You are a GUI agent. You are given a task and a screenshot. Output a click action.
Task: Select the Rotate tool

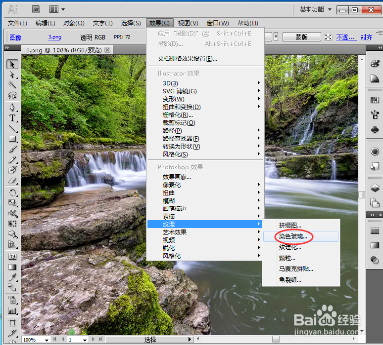point(12,192)
